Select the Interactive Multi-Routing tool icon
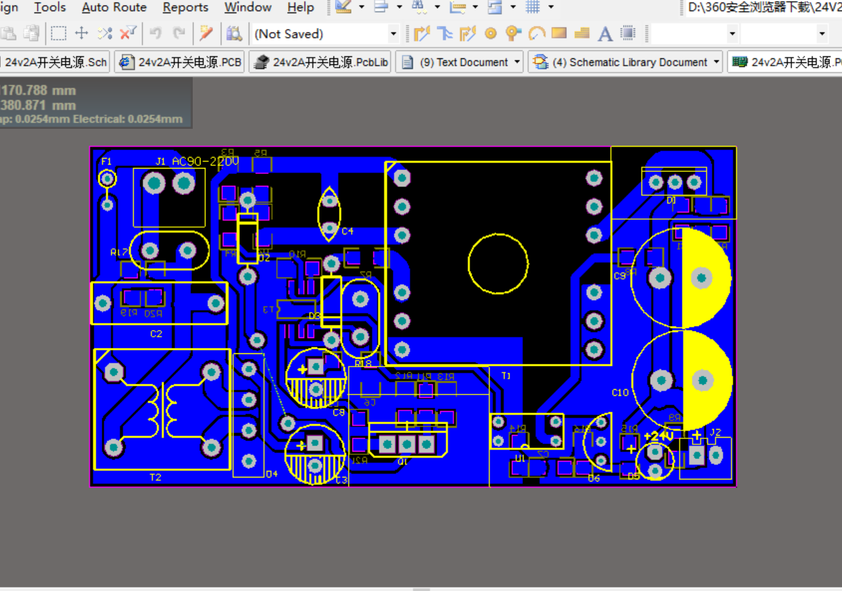Screen dimensions: 842x591 click(x=445, y=33)
